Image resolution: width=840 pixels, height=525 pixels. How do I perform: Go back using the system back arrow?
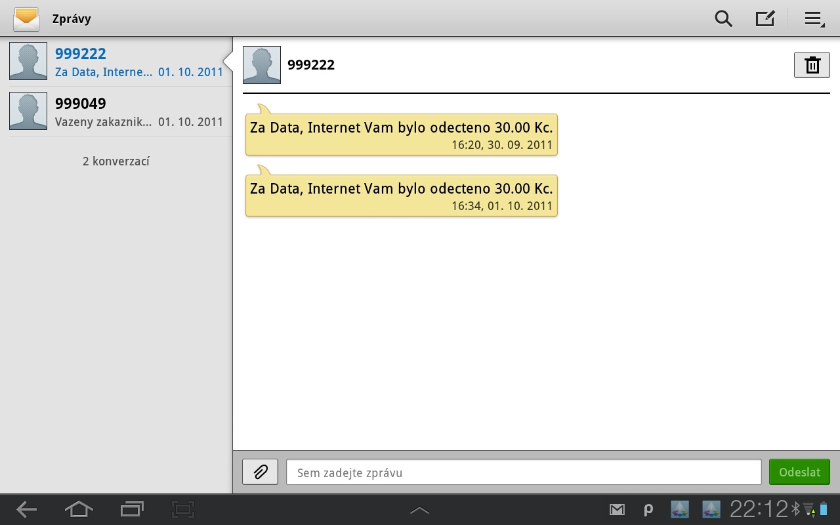coord(27,509)
